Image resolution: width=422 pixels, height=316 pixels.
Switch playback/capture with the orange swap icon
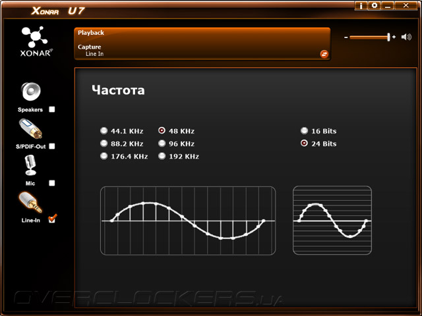click(324, 54)
